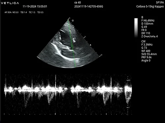Viewport: 165px width, 123px height.
Task: Click the Doppler spectrum baseline
Action: 68,90
